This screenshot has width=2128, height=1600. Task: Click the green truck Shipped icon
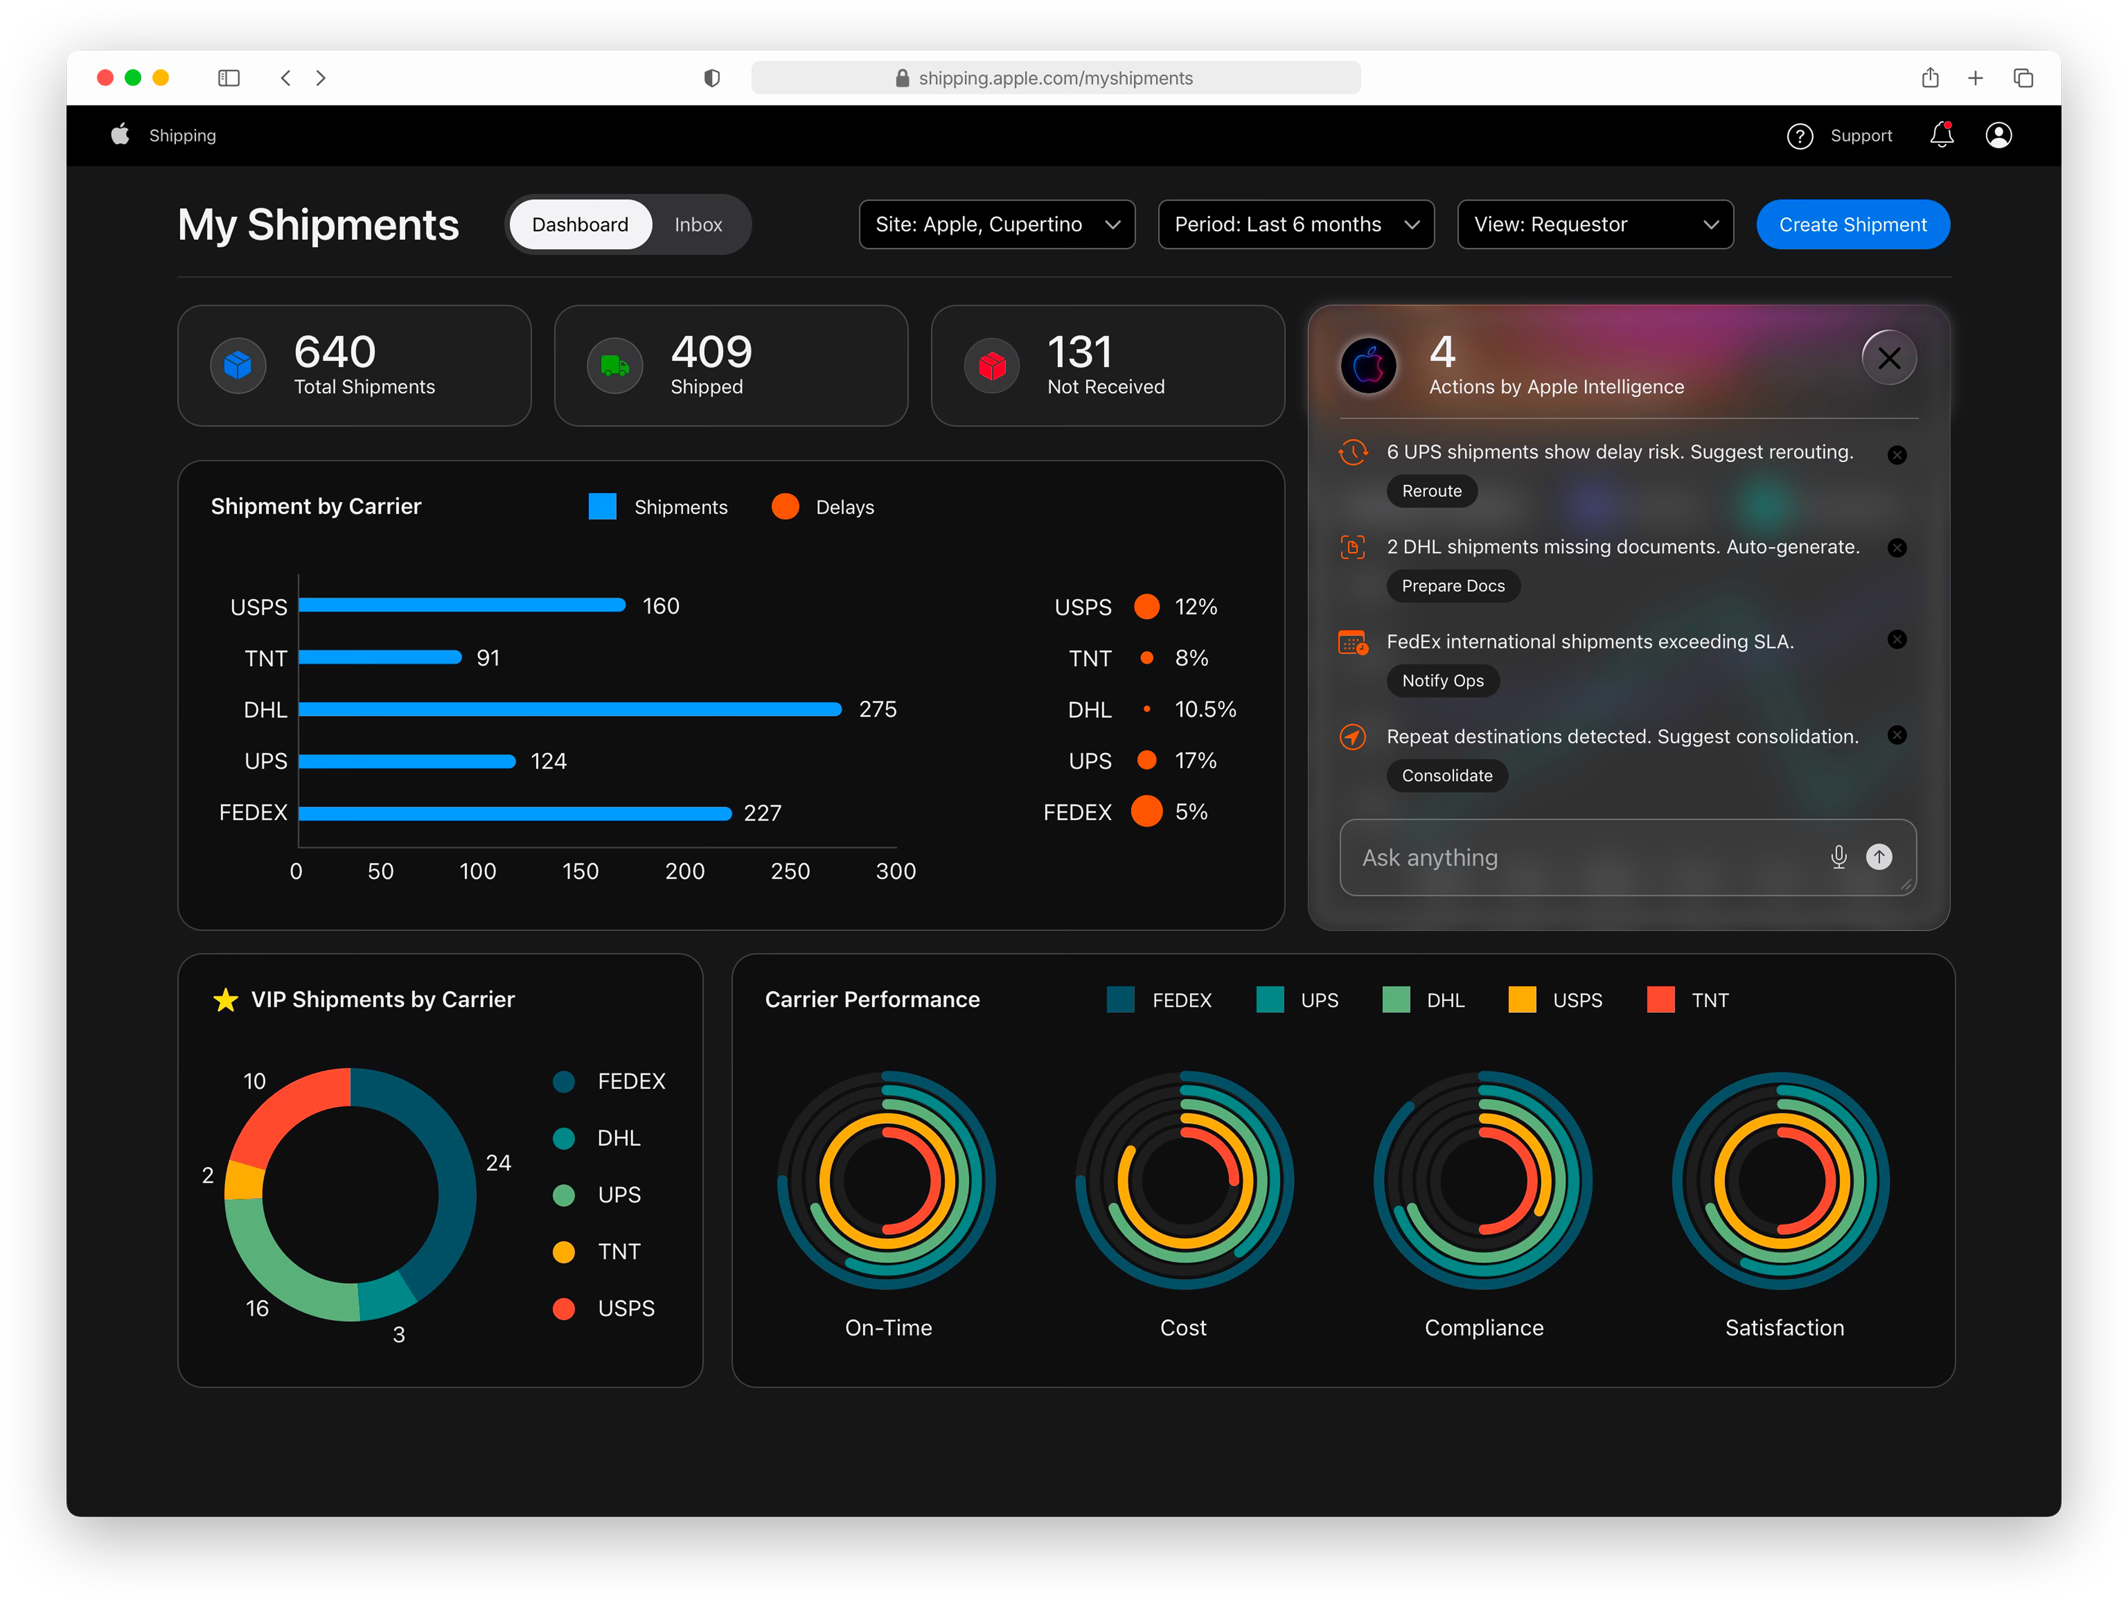614,366
